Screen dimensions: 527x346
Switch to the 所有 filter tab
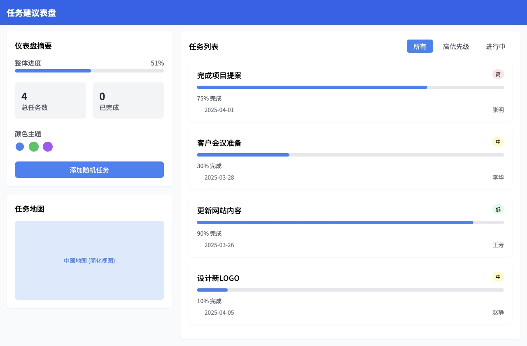coord(420,47)
